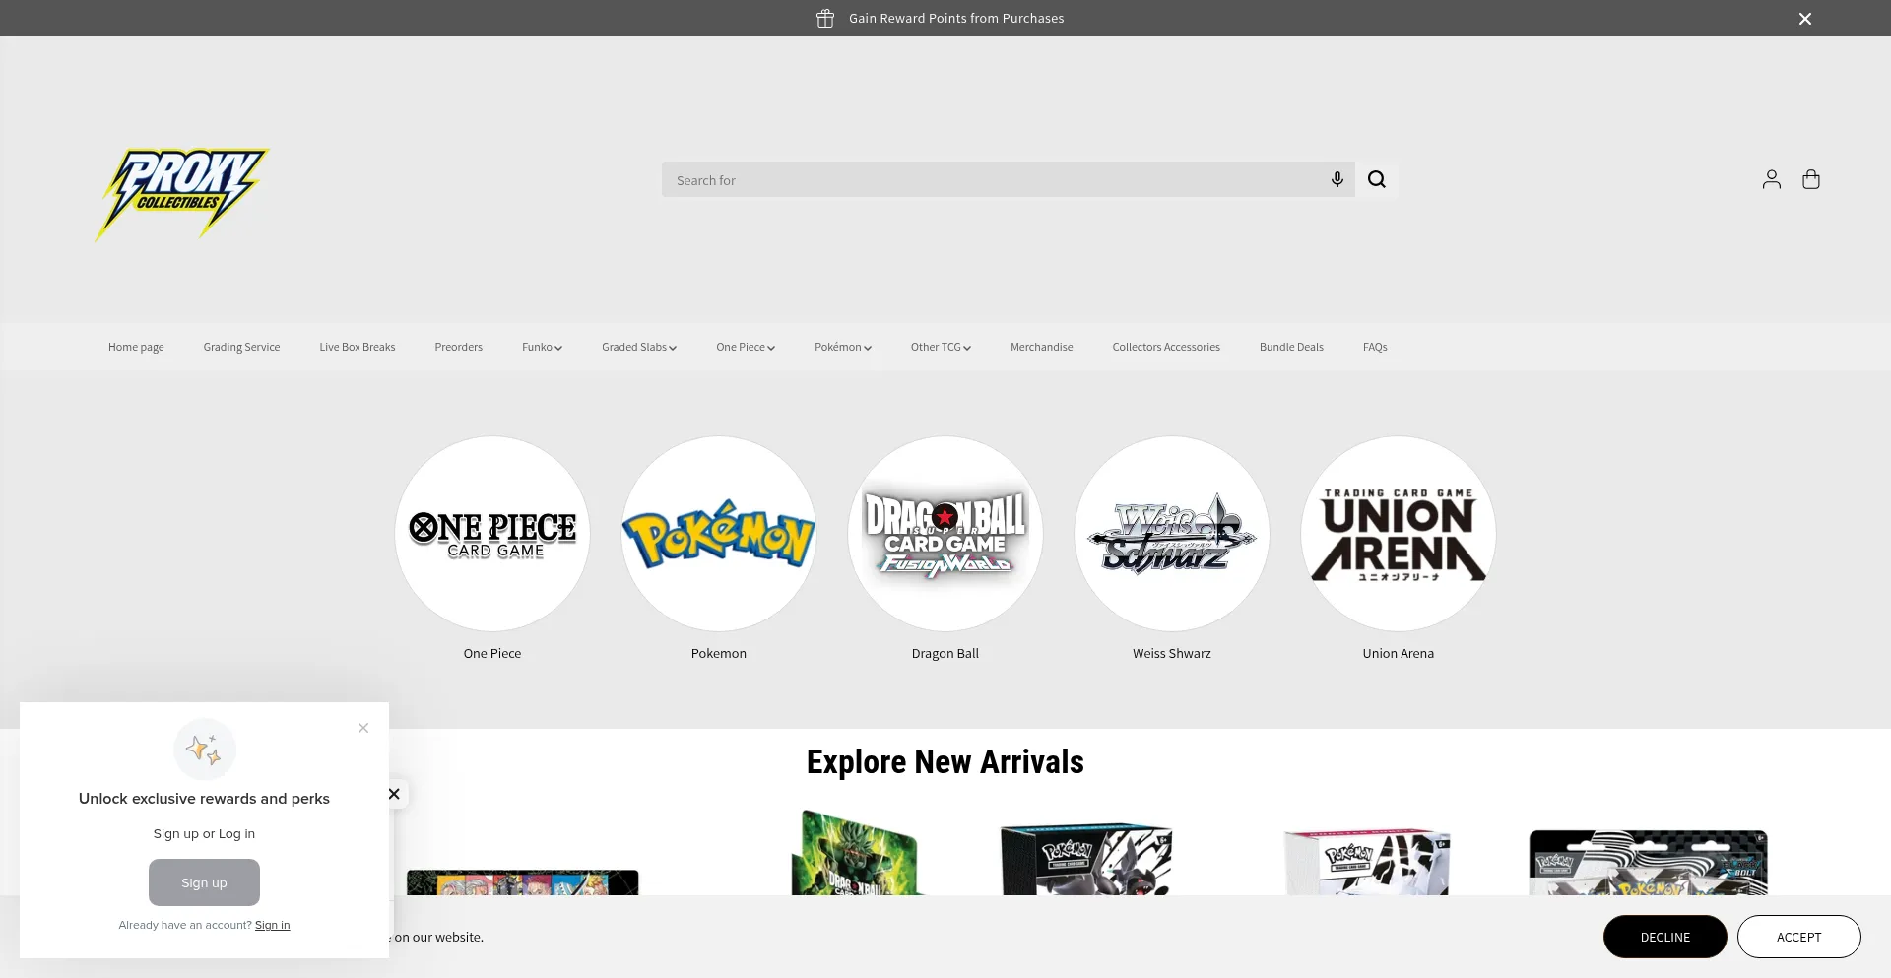Click the Sign in link
1891x978 pixels.
[272, 925]
